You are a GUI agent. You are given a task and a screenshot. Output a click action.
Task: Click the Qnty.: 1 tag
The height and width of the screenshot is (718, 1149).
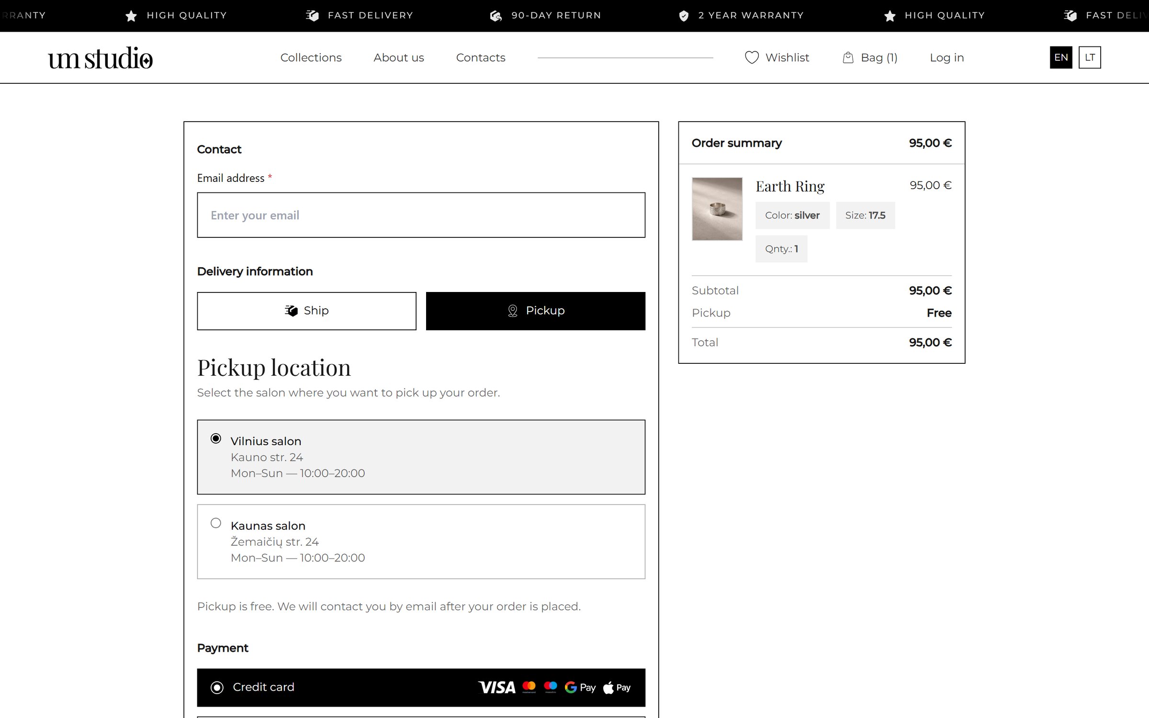pyautogui.click(x=781, y=249)
